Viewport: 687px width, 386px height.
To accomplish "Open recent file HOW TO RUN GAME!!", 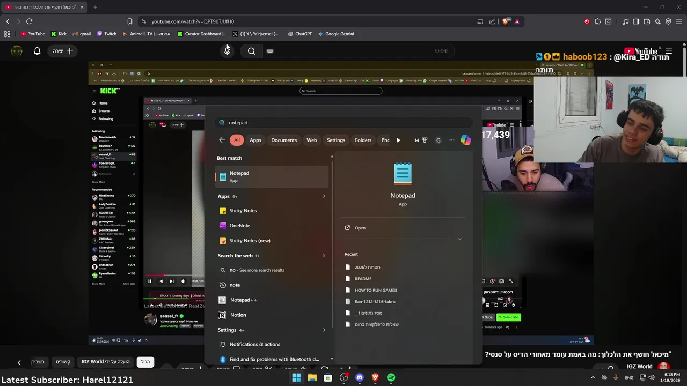I will click(x=375, y=290).
